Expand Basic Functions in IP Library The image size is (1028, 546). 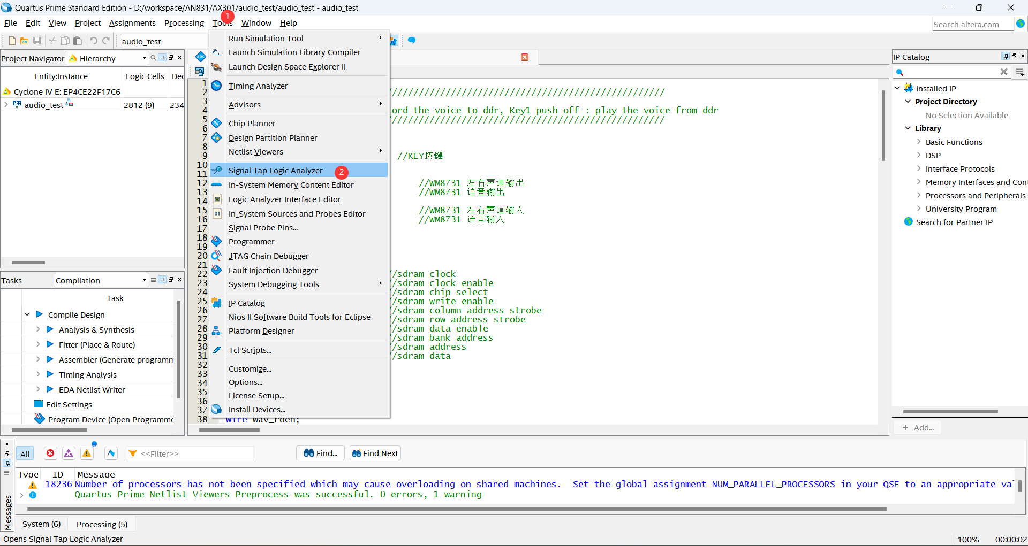click(919, 142)
